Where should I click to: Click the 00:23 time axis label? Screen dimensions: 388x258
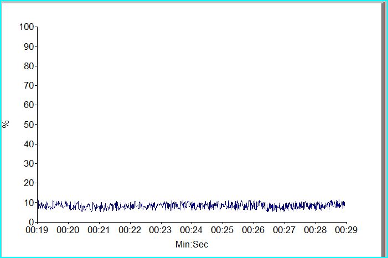tap(161, 230)
